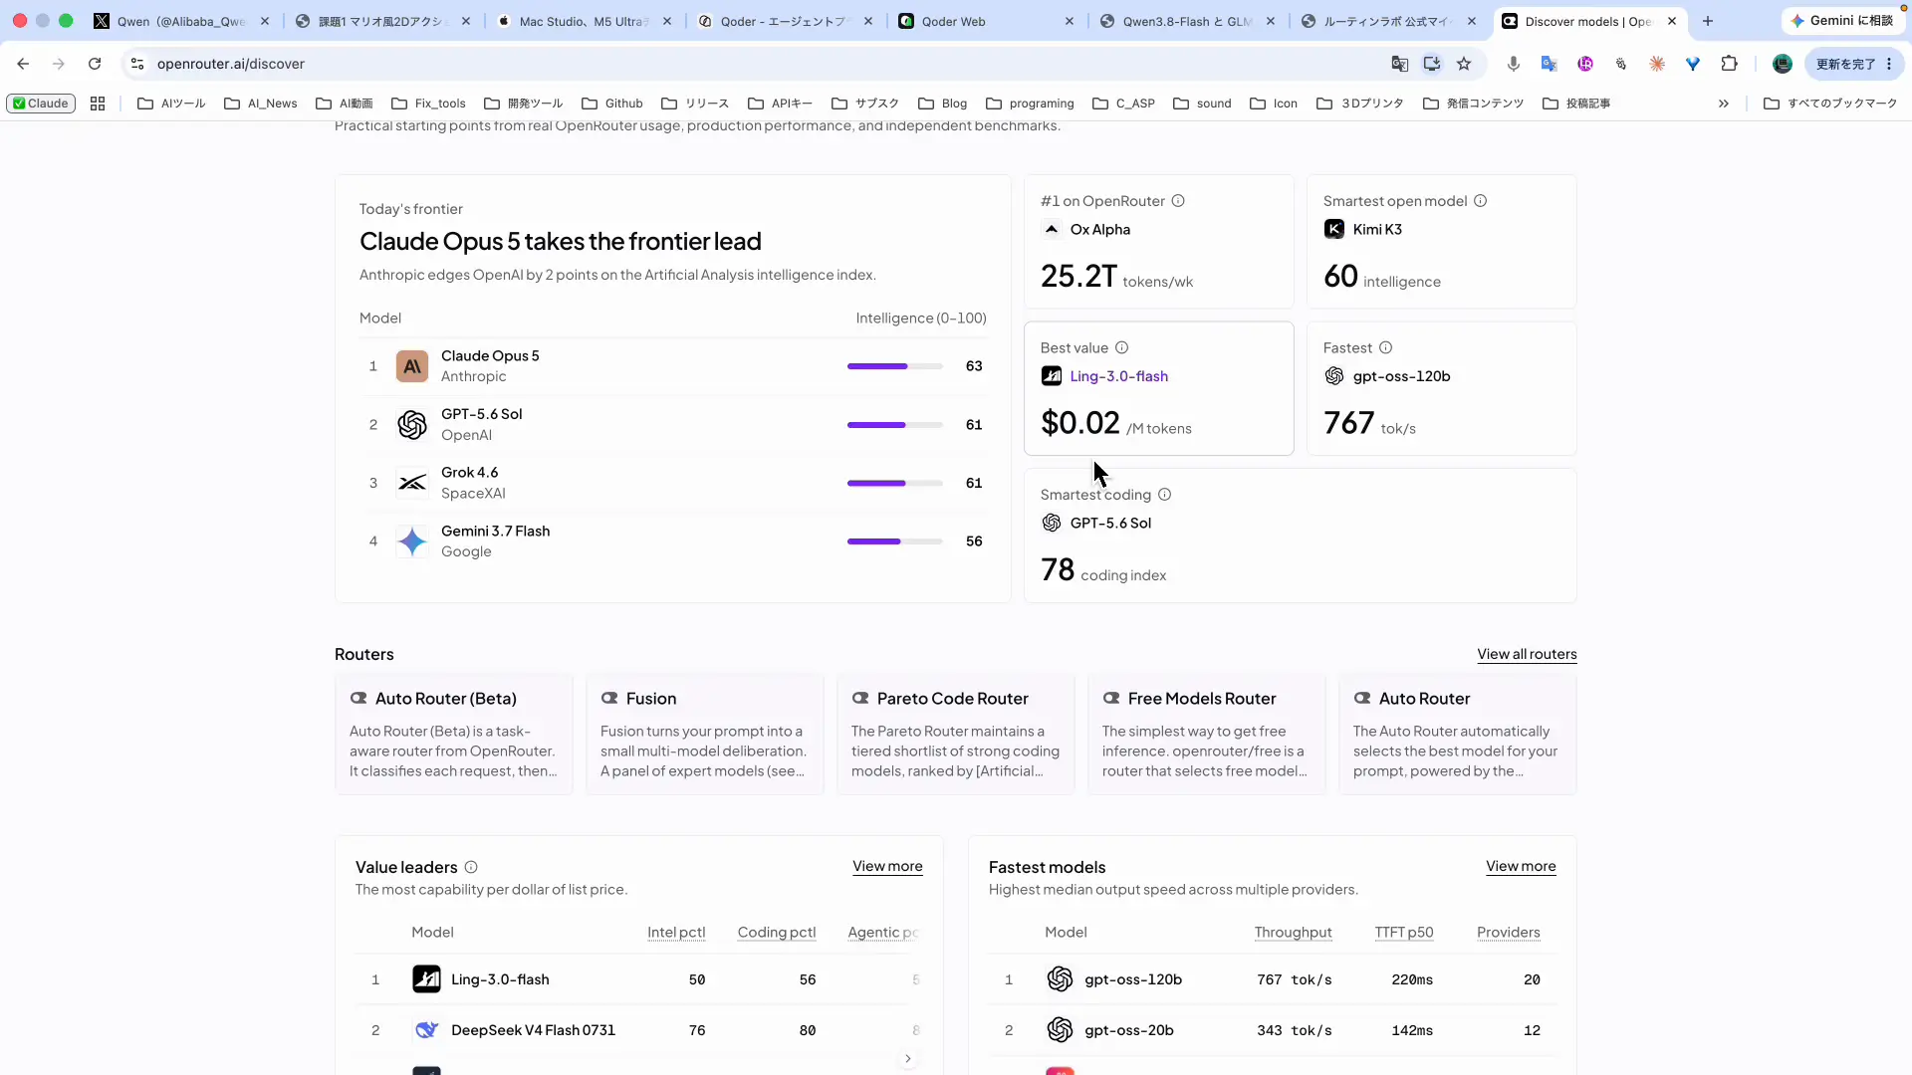Open View more under Fastest models
This screenshot has width=1912, height=1075.
[x=1521, y=866]
